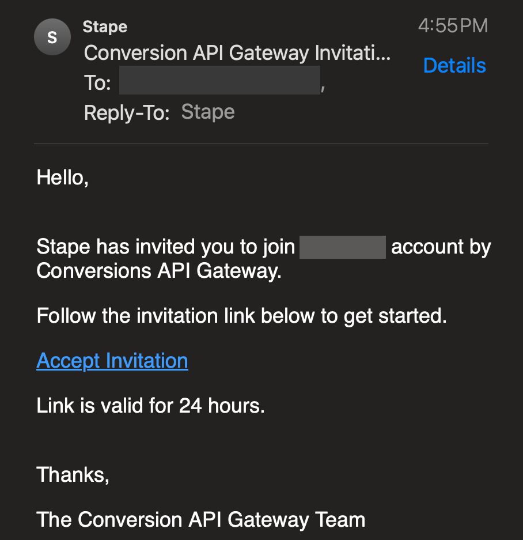523x540 pixels.
Task: Click the 'Hello,' greeting text
Action: pos(63,178)
